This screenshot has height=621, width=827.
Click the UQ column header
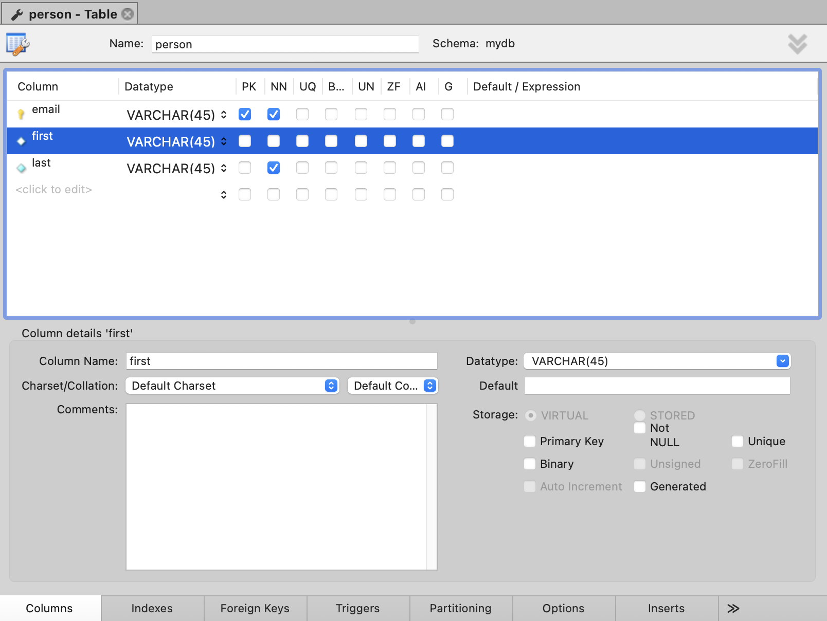tap(308, 87)
